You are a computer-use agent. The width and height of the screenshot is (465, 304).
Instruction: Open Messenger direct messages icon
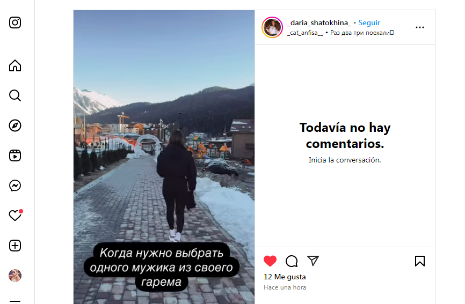[x=15, y=186]
